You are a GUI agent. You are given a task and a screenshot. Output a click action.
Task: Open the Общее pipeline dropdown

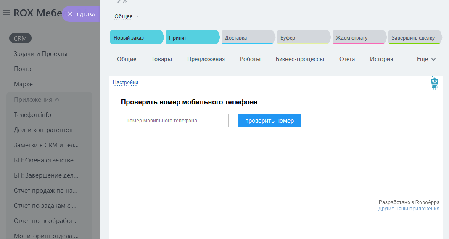tap(127, 16)
